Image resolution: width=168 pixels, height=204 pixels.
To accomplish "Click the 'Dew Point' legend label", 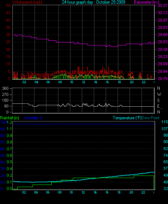I will click(151, 118).
